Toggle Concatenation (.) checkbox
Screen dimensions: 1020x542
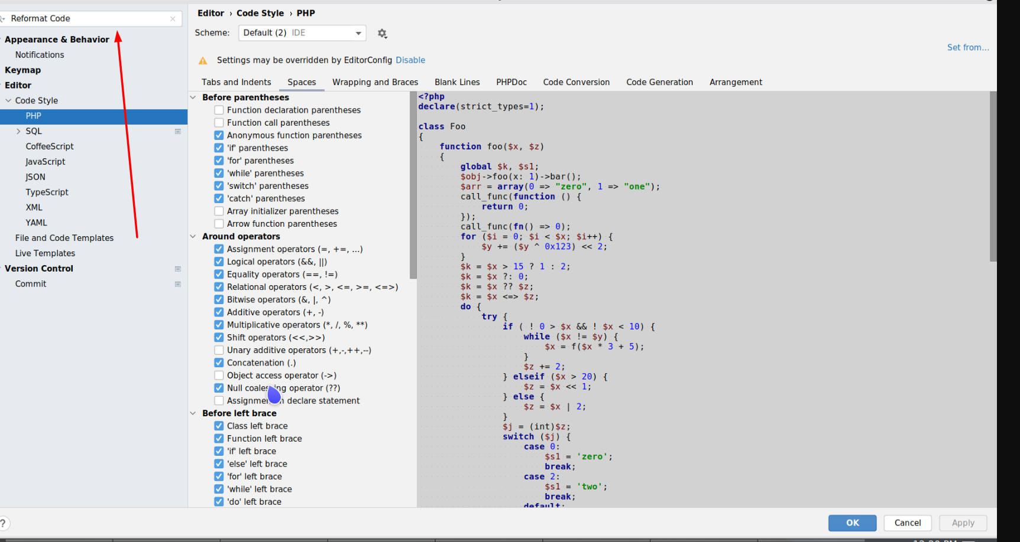click(219, 363)
